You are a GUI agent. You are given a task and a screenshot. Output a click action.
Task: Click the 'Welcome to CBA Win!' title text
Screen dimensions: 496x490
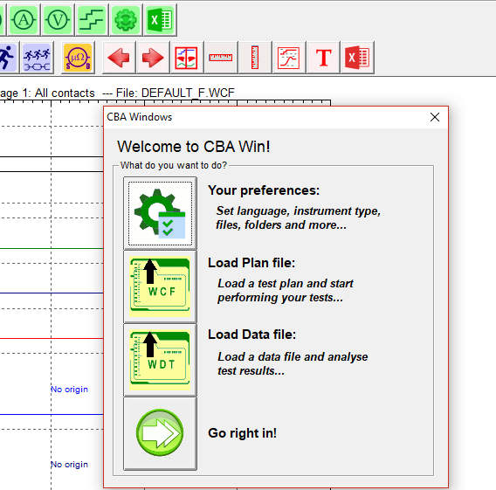coord(194,147)
